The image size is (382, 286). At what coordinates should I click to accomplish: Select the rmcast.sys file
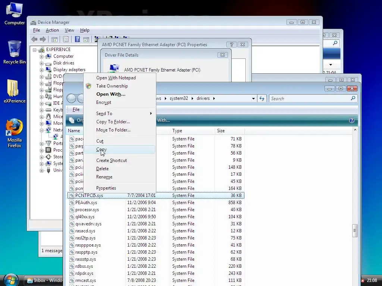point(85,280)
